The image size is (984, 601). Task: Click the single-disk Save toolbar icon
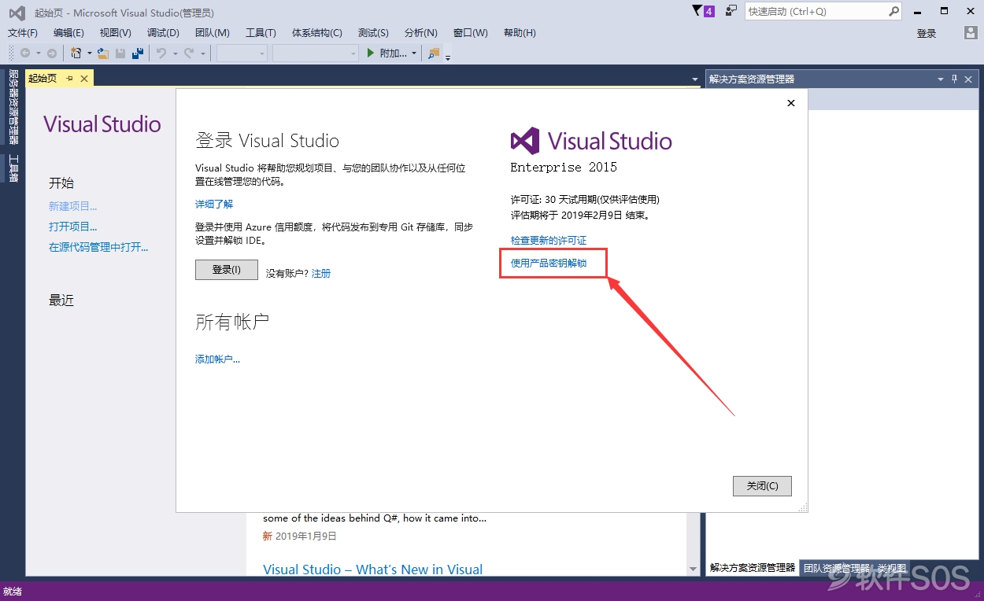(120, 53)
